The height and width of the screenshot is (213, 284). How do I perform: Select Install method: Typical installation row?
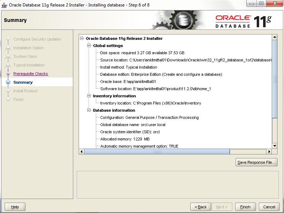(129, 67)
